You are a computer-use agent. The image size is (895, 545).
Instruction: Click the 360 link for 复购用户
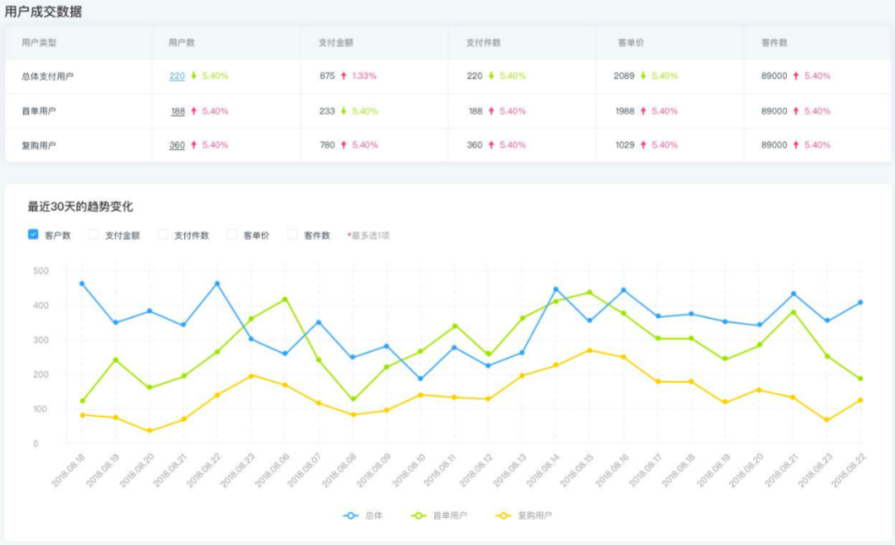click(176, 145)
